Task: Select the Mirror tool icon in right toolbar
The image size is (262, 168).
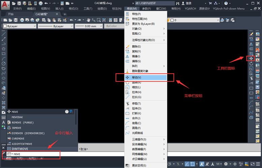Action: click(251, 44)
